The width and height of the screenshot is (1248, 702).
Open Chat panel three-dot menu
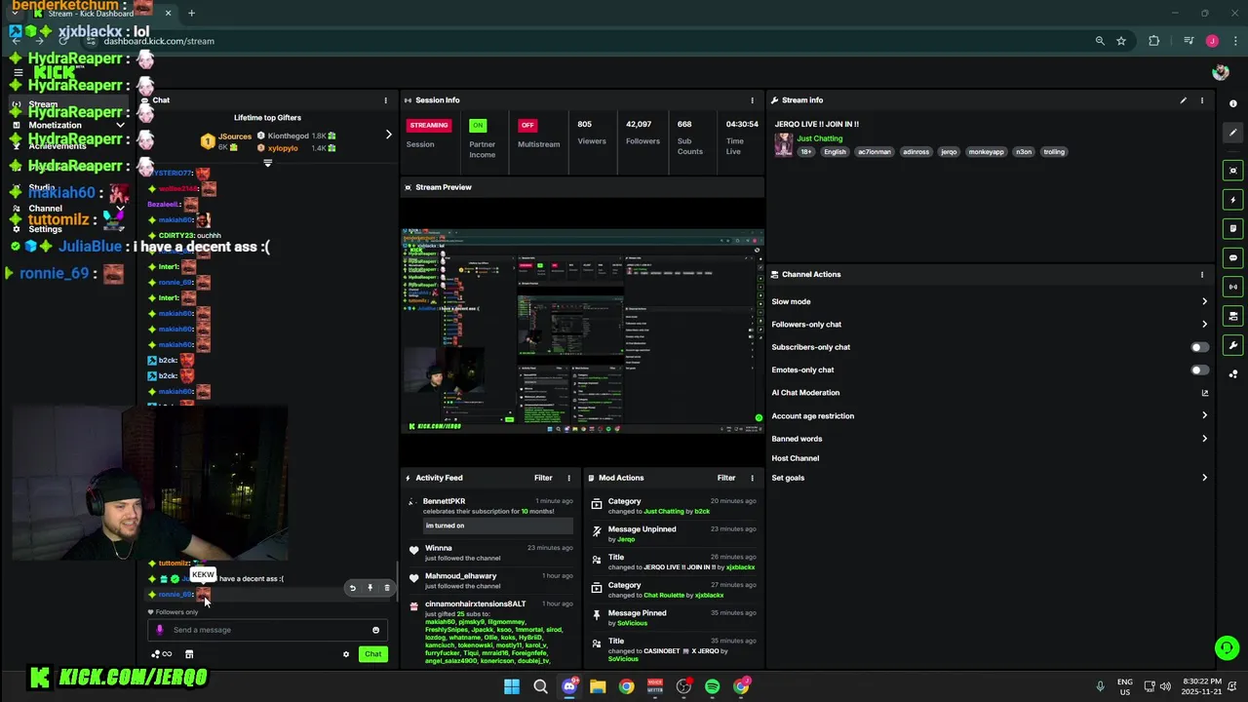(x=385, y=100)
